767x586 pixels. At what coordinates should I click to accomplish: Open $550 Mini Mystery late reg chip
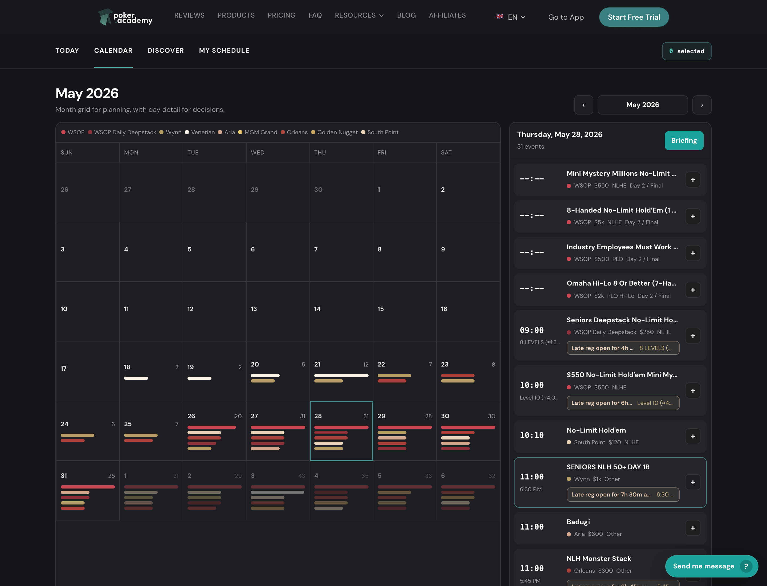623,403
